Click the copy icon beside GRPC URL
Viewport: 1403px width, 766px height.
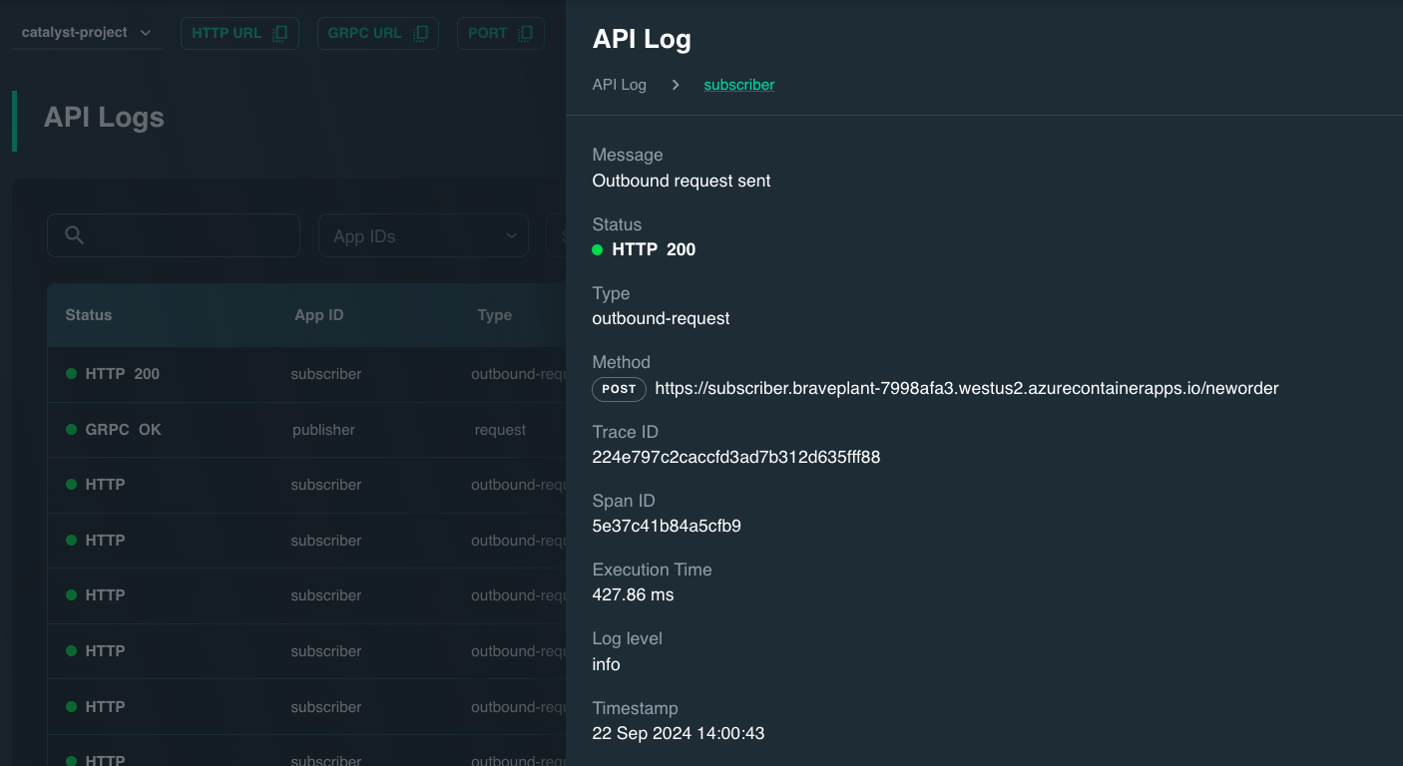(420, 33)
